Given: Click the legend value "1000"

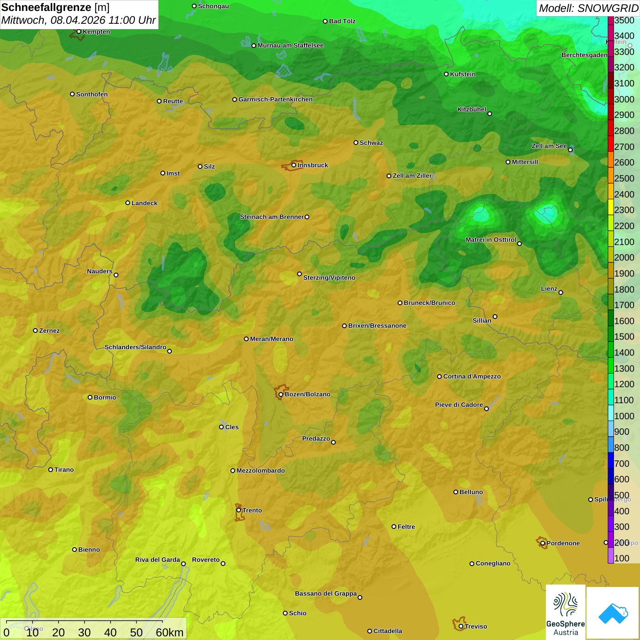Looking at the screenshot, I should click(624, 416).
